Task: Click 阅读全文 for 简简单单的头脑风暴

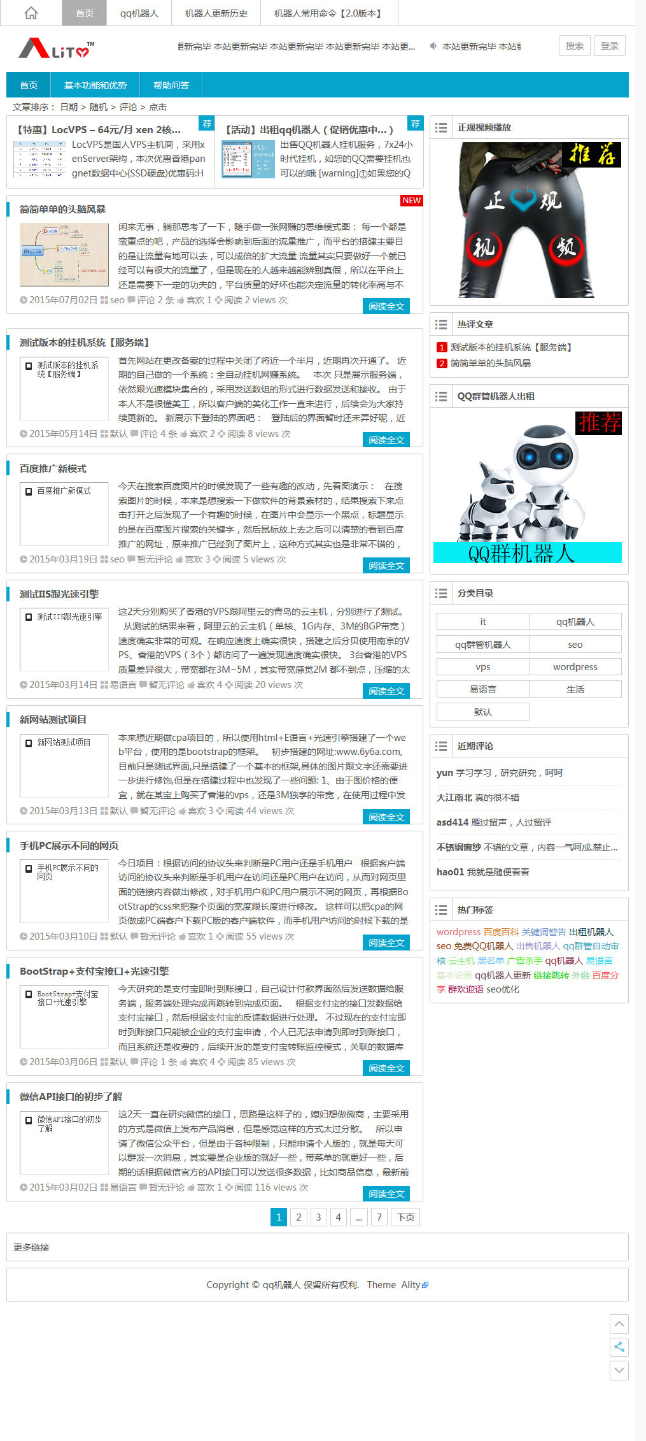Action: [x=386, y=306]
